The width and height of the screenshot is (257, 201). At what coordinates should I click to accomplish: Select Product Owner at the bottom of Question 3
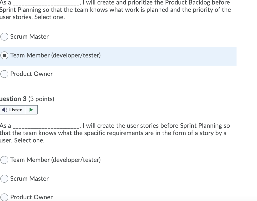[x=4, y=197]
